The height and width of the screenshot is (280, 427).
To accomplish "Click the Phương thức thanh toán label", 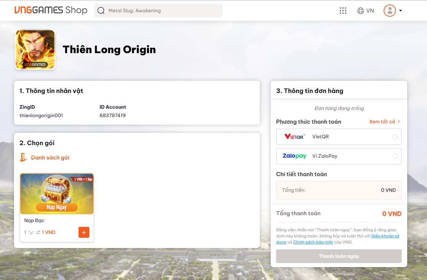I will click(309, 122).
